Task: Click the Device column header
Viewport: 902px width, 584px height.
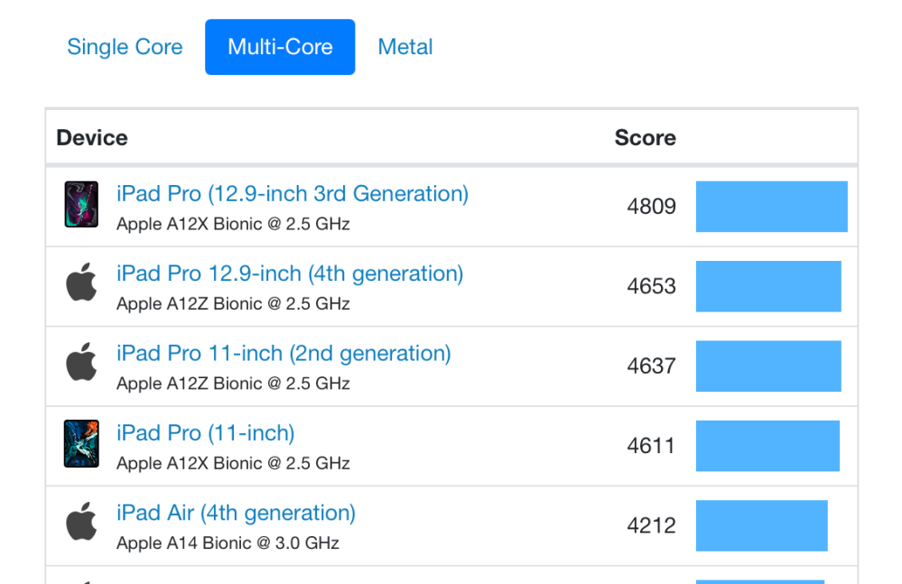Action: point(92,138)
